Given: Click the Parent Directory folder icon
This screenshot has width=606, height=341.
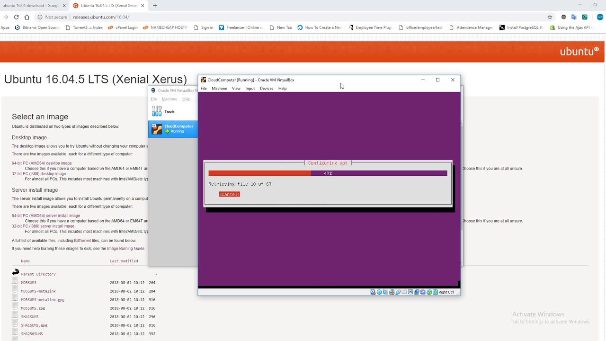Looking at the screenshot, I should (16, 272).
